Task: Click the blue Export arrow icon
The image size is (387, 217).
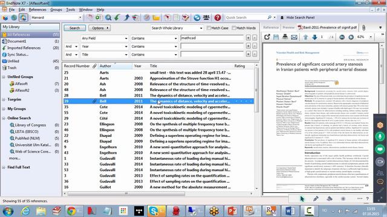Action: tap(126, 17)
